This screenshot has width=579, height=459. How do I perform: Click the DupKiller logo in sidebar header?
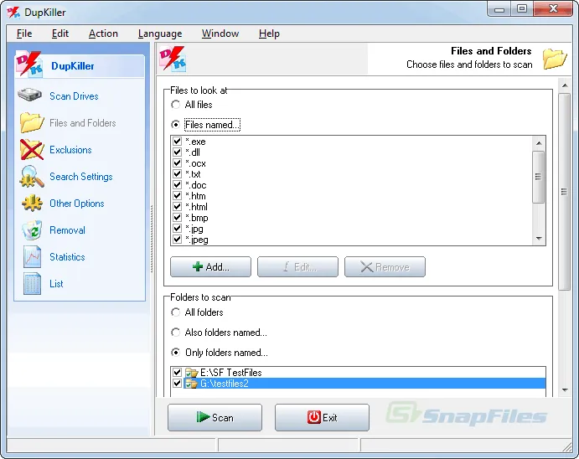(29, 64)
